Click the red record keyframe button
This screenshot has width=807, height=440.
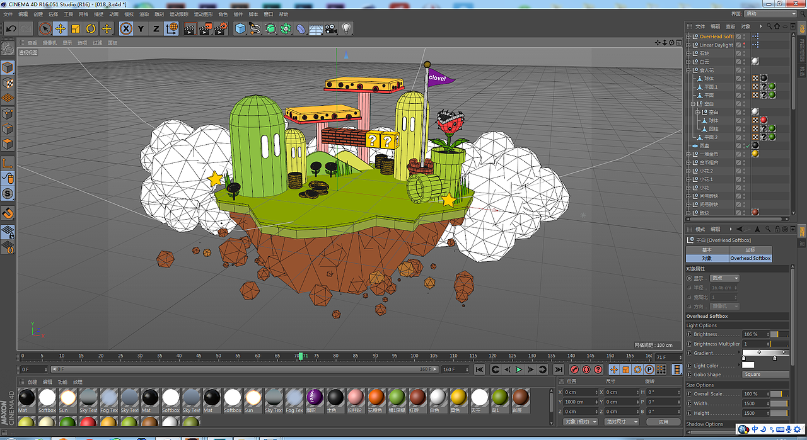[574, 369]
